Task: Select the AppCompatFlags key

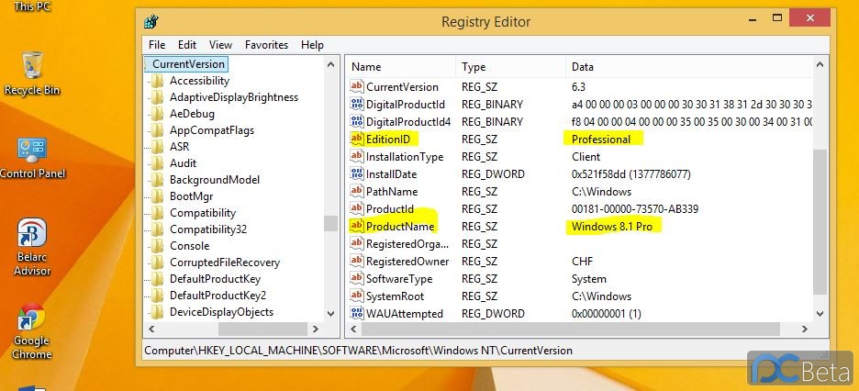Action: click(x=212, y=130)
